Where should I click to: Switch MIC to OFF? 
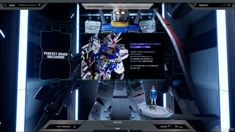coord(181,127)
